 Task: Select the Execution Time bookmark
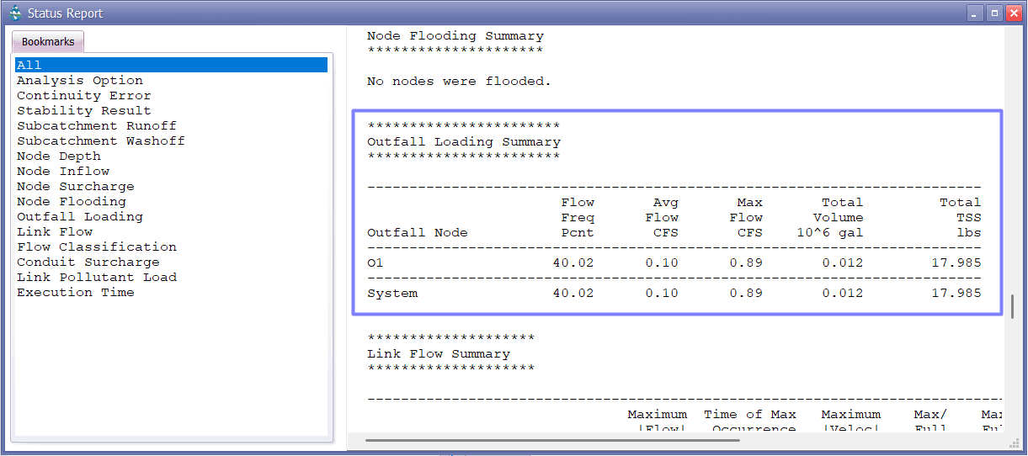(76, 292)
